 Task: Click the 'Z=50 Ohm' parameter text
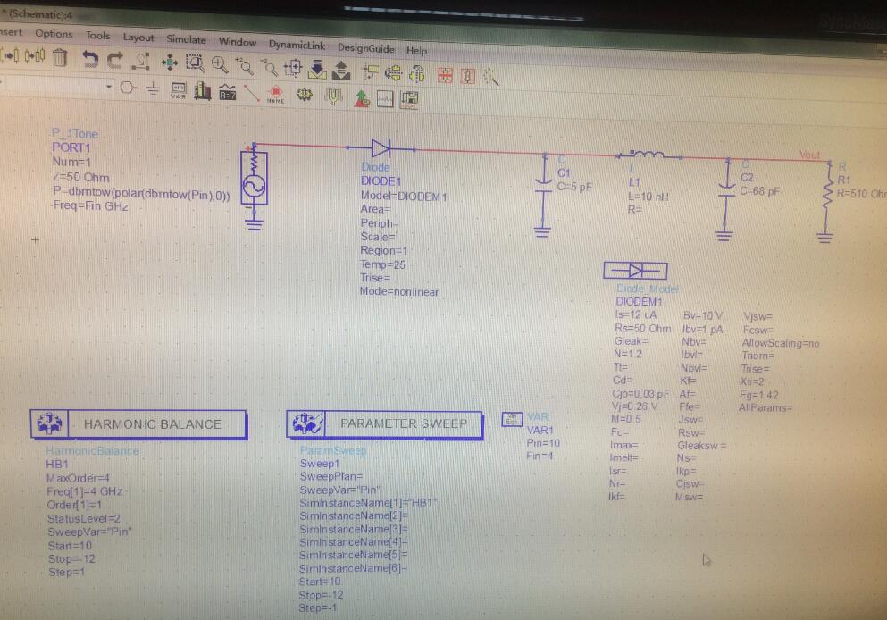coord(80,177)
